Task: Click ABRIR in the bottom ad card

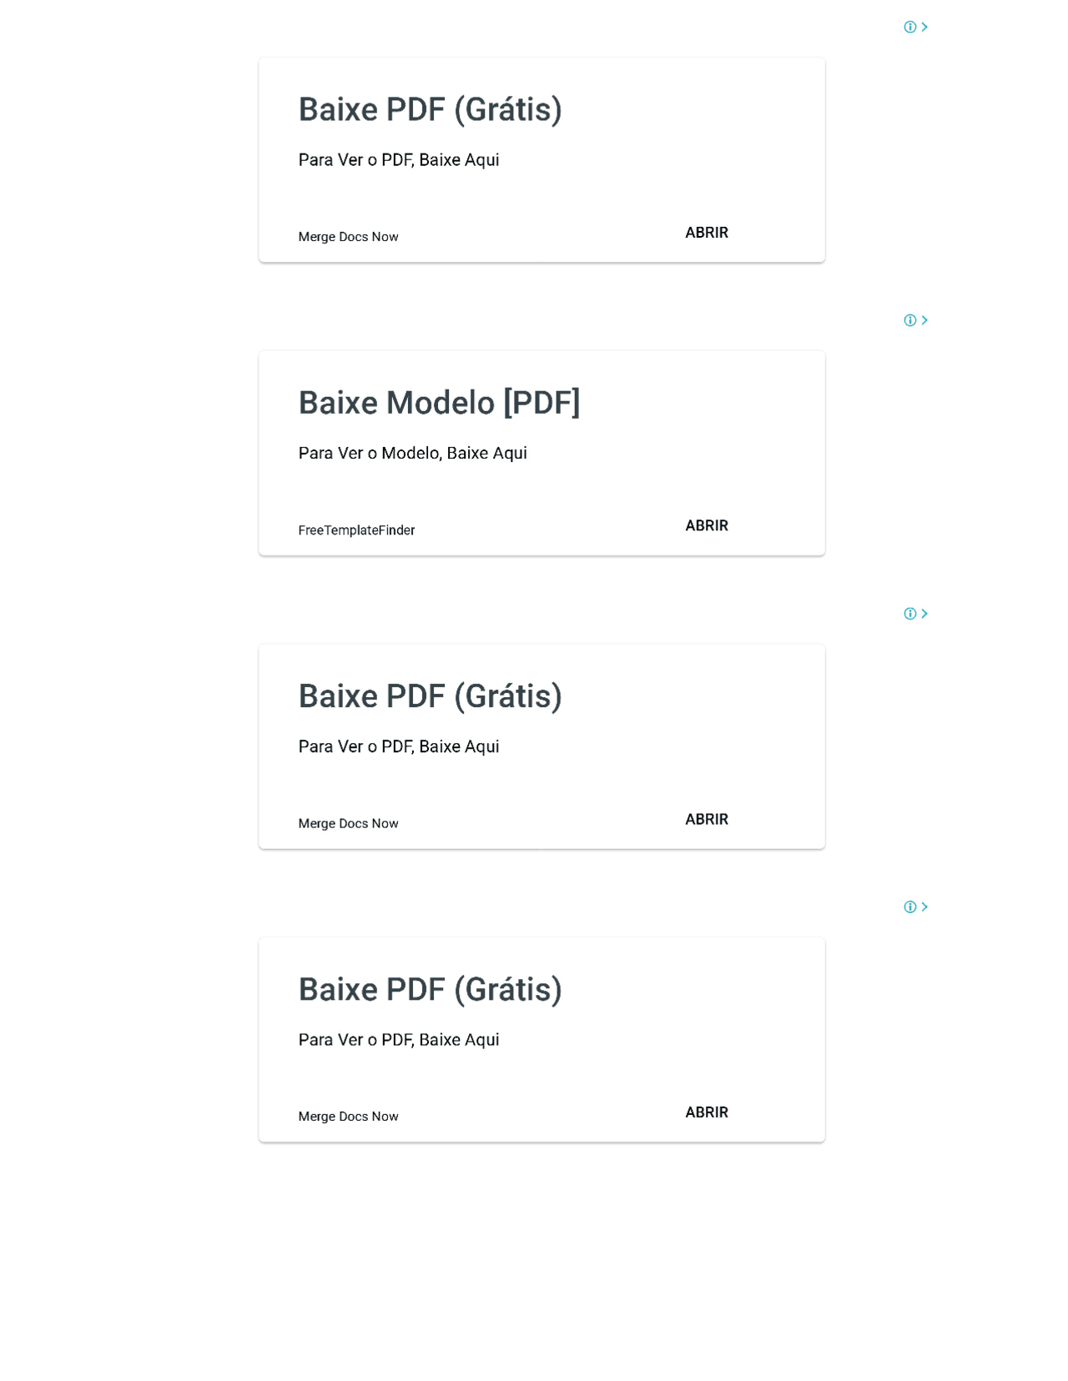Action: click(707, 1112)
